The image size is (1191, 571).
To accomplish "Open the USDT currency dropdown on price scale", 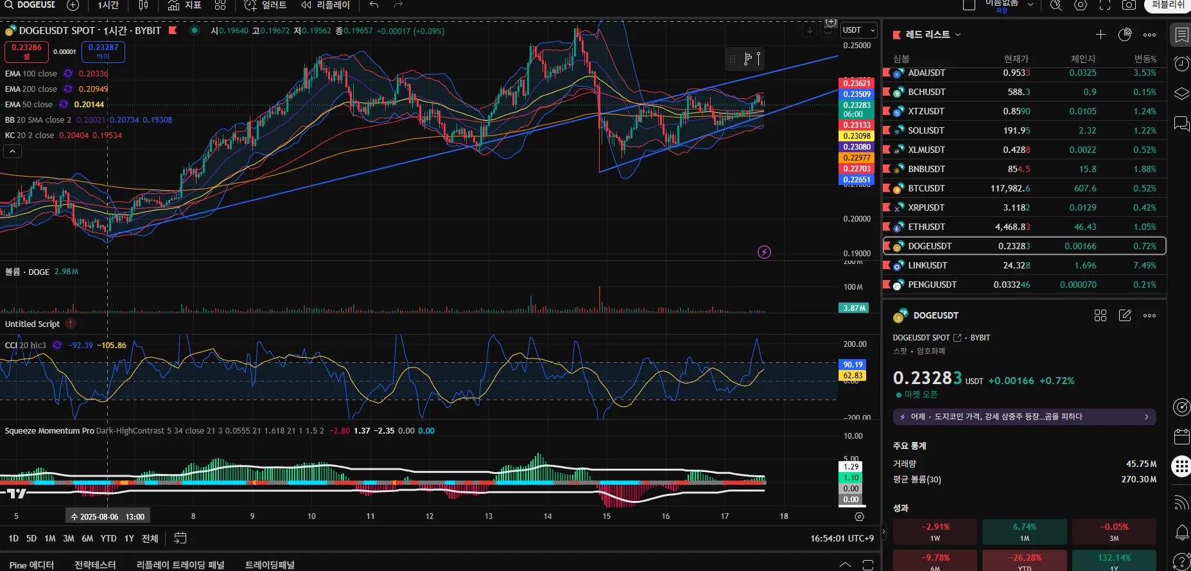I will pyautogui.click(x=858, y=30).
